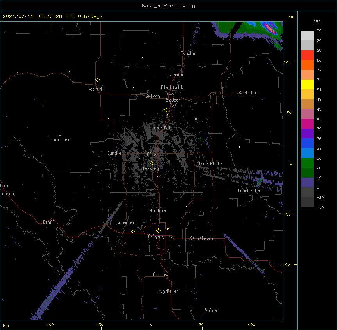The height and width of the screenshot is (330, 337).
Task: Click the Banff label
Action: click(48, 222)
